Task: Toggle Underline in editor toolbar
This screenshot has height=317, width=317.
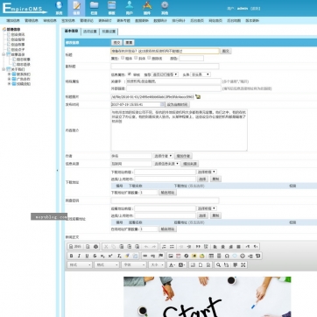Action: tap(87, 256)
